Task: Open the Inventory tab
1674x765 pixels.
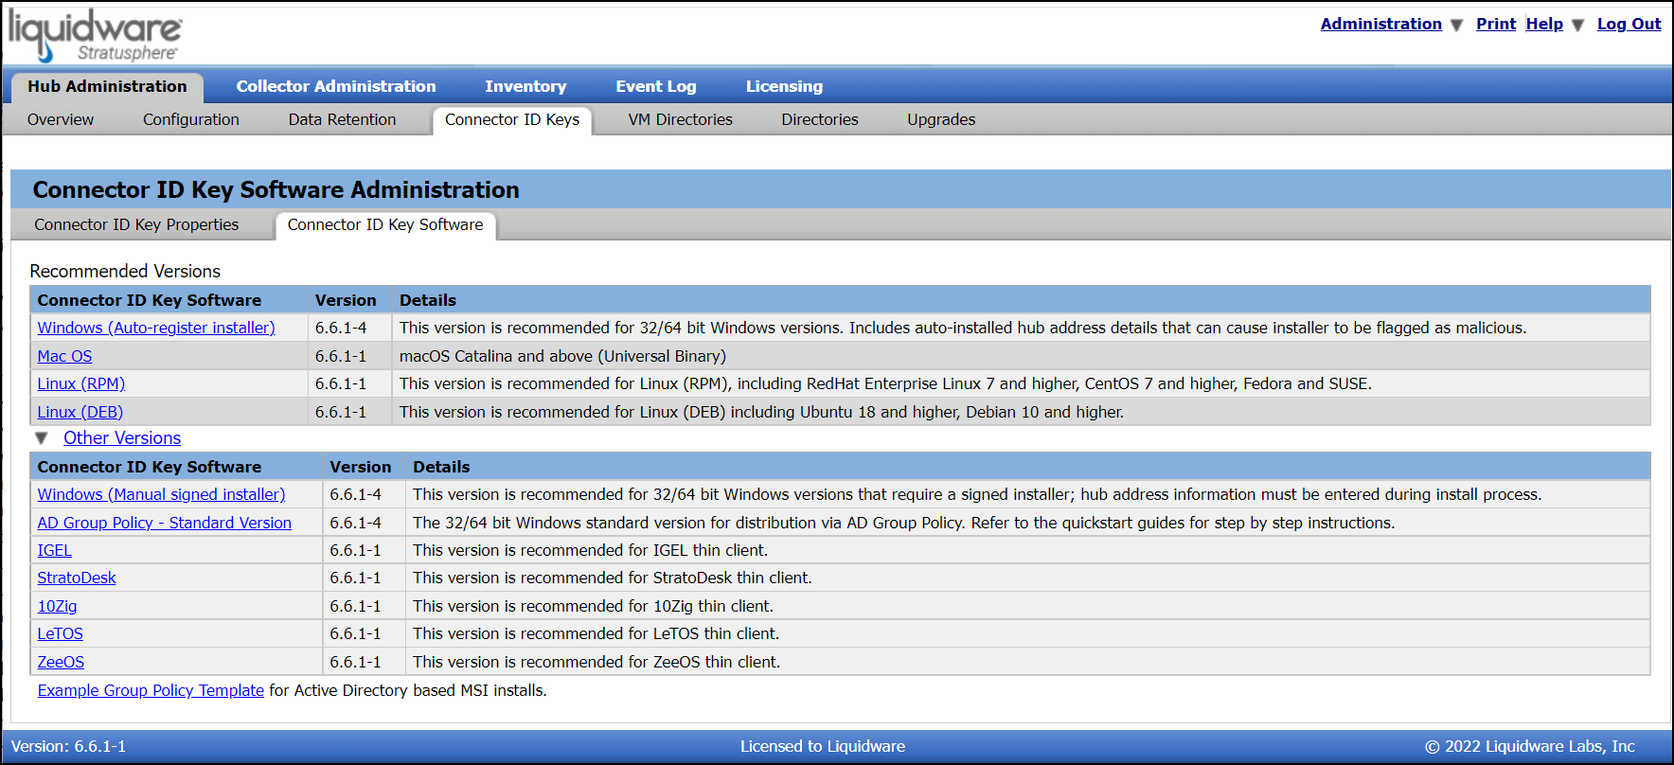Action: click(525, 86)
